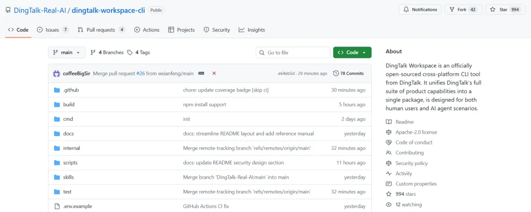The height and width of the screenshot is (212, 531).
Task: Click the repository book icon beside DingTalk-Real-AI
Action: (x=8, y=10)
